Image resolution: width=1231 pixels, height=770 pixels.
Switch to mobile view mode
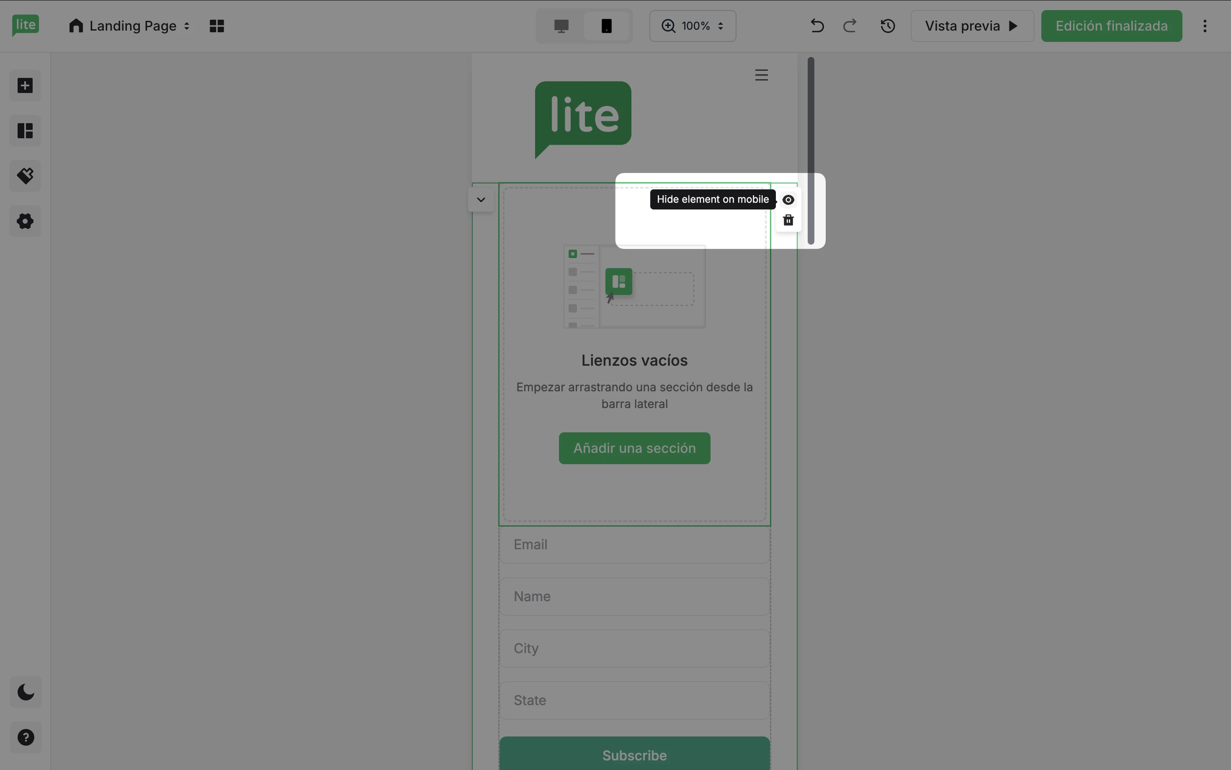(606, 26)
